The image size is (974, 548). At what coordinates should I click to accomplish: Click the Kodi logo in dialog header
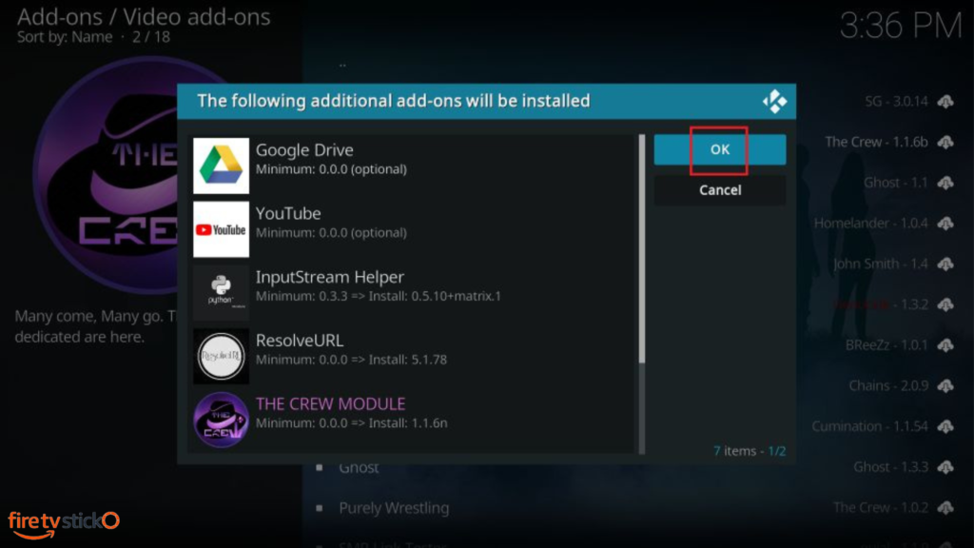pyautogui.click(x=774, y=101)
